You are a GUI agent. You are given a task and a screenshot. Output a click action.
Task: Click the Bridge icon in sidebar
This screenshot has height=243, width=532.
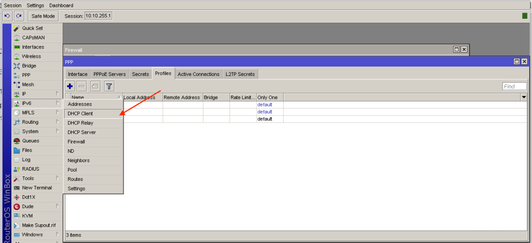[17, 66]
